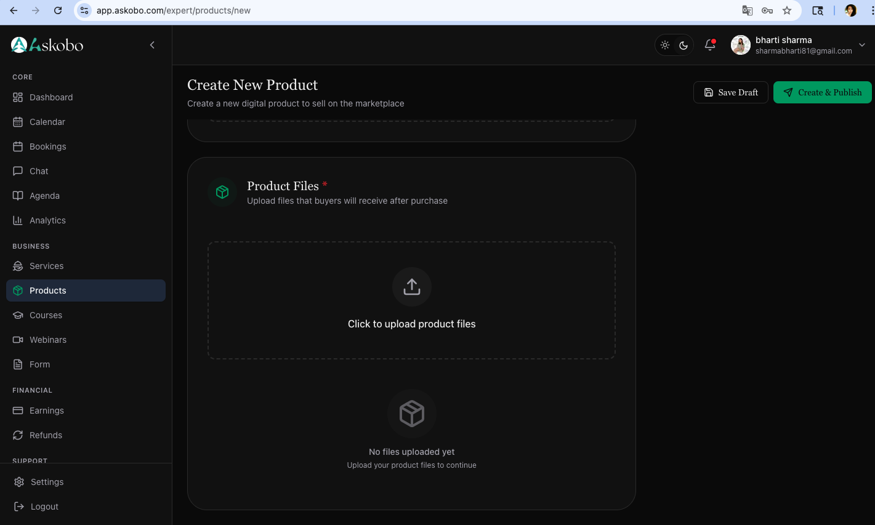
Task: Collapse the sidebar with the chevron arrow
Action: (x=152, y=45)
